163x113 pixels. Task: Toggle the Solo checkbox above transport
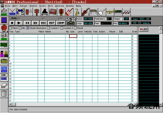click(x=10, y=18)
